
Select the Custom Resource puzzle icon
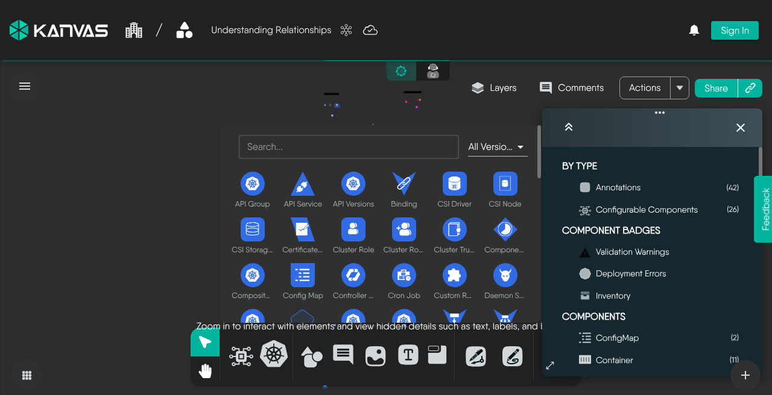455,275
